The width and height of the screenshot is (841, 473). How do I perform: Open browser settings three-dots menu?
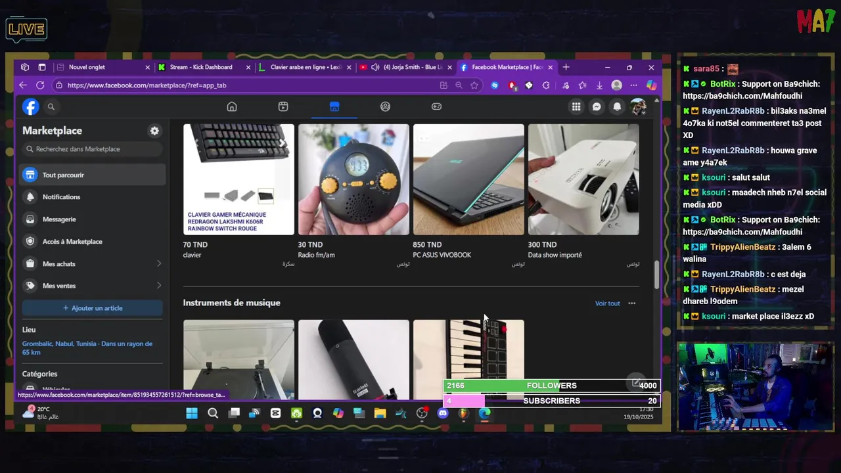[633, 85]
